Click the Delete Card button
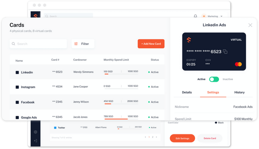 pyautogui.click(x=210, y=138)
